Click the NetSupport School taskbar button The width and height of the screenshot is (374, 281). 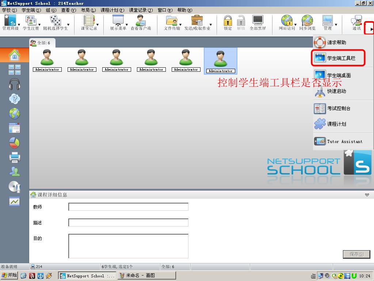point(87,276)
